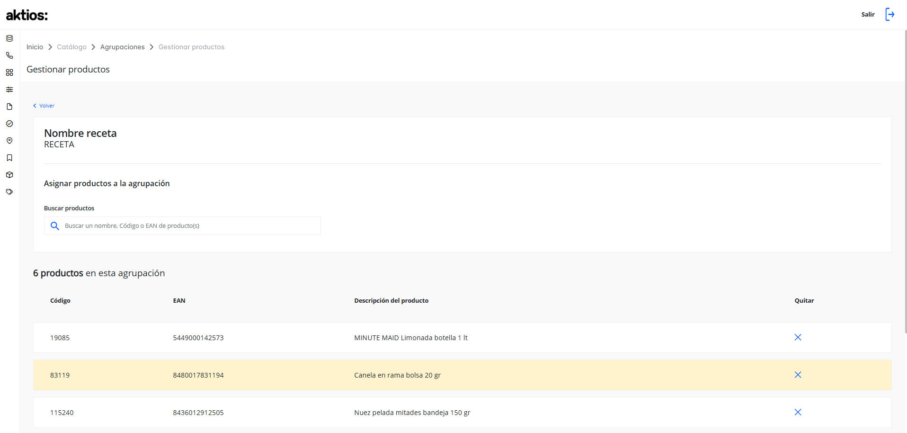This screenshot has width=907, height=433.
Task: Open the box package sidebar icon
Action: (9, 175)
